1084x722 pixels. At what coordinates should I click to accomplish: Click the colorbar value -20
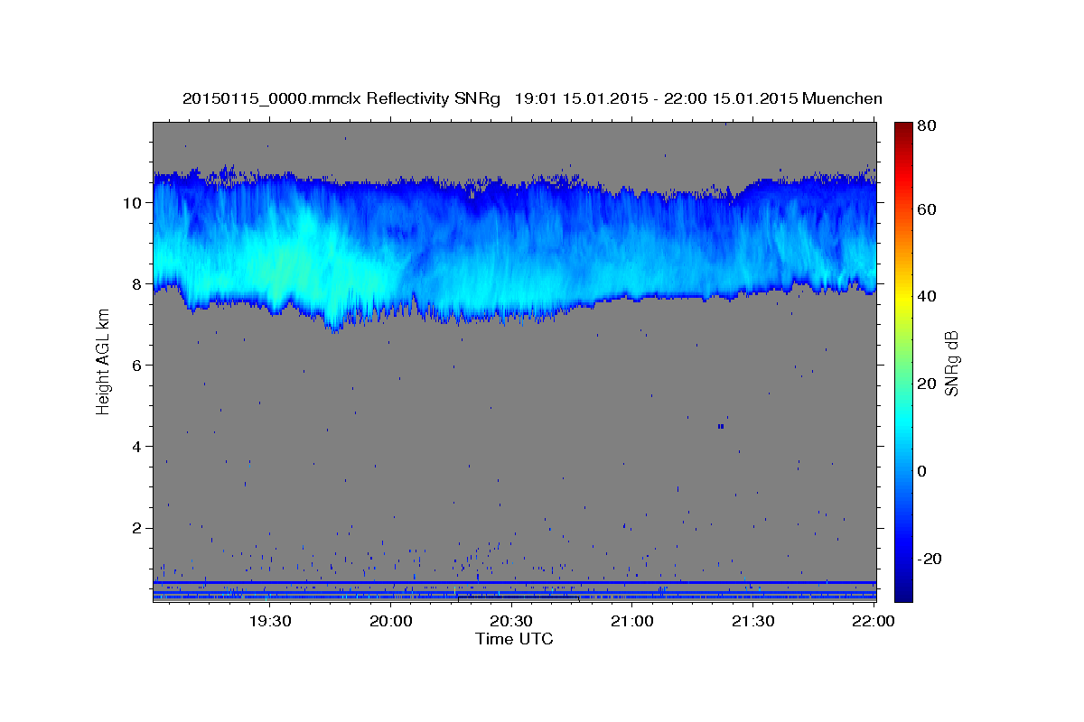tap(930, 559)
